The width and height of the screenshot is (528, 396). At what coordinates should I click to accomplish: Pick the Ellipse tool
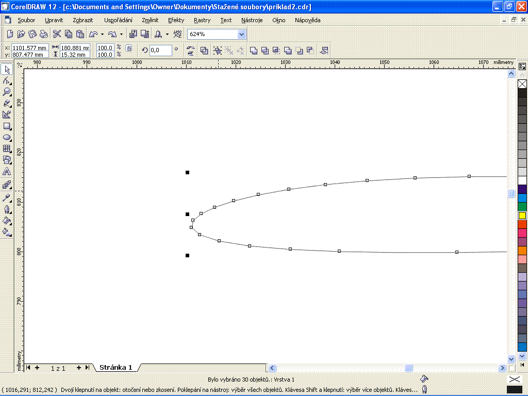pyautogui.click(x=7, y=137)
